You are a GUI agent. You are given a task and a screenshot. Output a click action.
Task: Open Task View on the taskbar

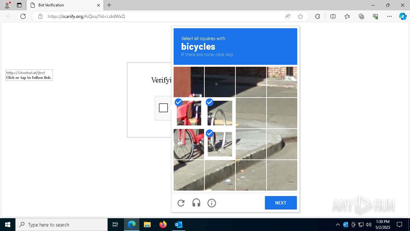click(x=115, y=225)
